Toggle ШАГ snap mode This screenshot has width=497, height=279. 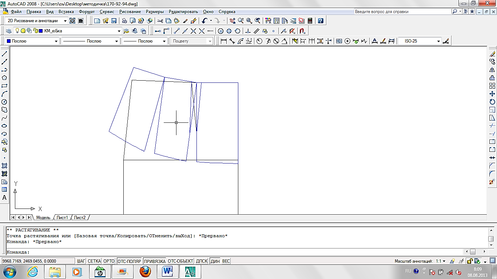[81, 261]
